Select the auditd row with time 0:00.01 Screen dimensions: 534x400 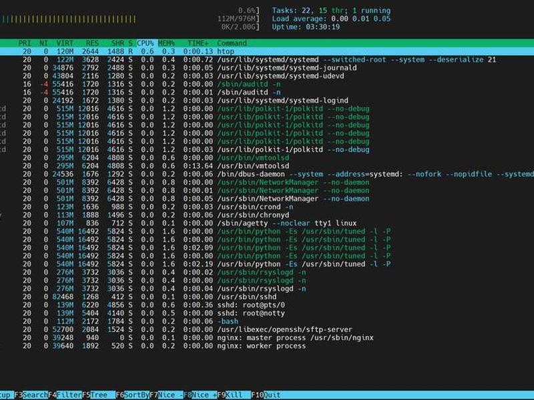(x=267, y=92)
